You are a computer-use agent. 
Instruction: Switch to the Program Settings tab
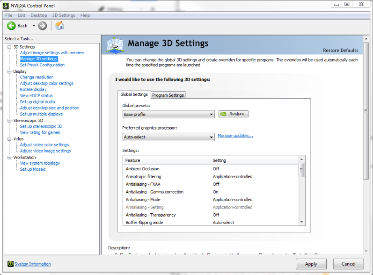(x=168, y=95)
